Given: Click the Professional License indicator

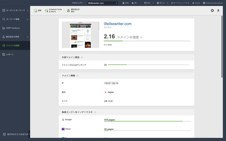Looking at the screenshot, I should (213, 3).
